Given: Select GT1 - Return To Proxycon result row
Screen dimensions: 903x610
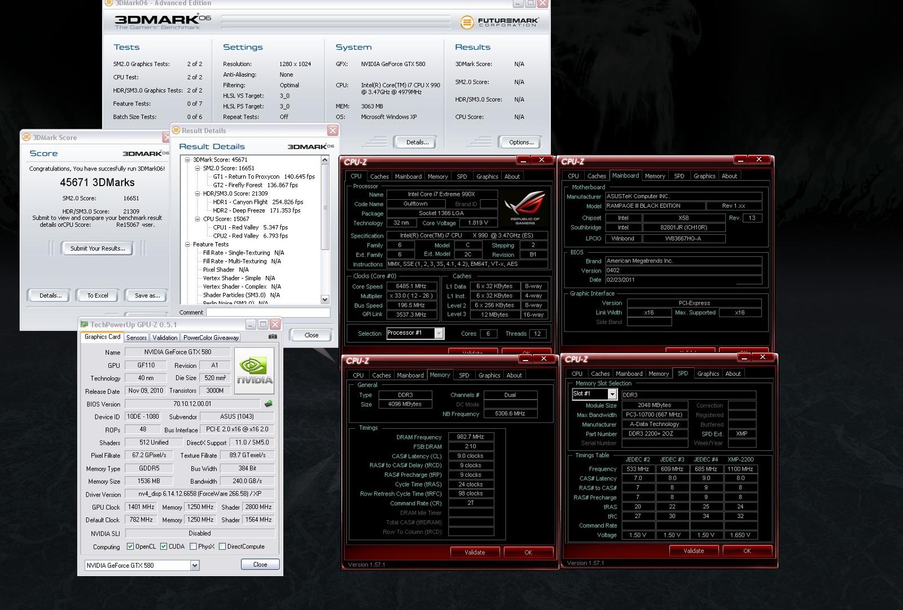Looking at the screenshot, I should point(264,177).
